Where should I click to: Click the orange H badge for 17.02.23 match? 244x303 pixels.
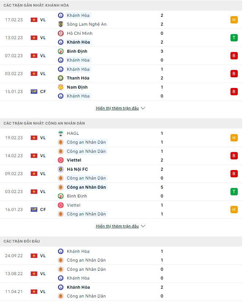click(x=234, y=20)
